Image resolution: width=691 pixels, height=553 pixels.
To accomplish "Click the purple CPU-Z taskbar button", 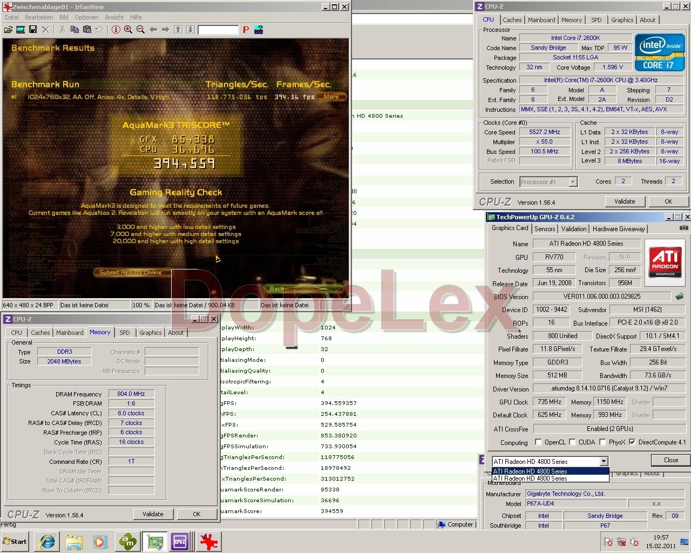I will tap(180, 542).
